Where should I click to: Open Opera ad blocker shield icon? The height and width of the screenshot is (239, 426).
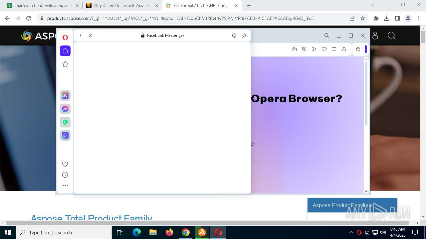304,49
